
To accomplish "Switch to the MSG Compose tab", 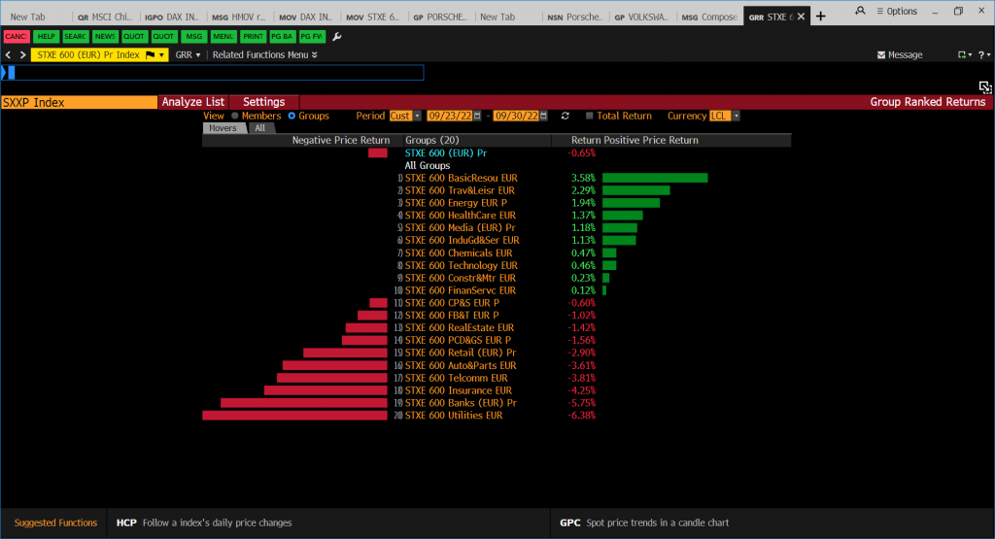I will coord(708,17).
